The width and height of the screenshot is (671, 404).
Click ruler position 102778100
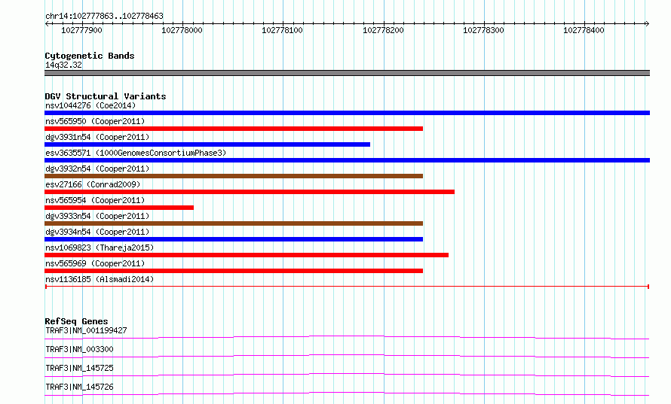pyautogui.click(x=283, y=30)
